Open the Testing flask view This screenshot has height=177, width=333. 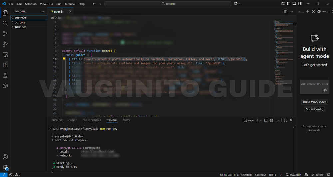pyautogui.click(x=5, y=75)
